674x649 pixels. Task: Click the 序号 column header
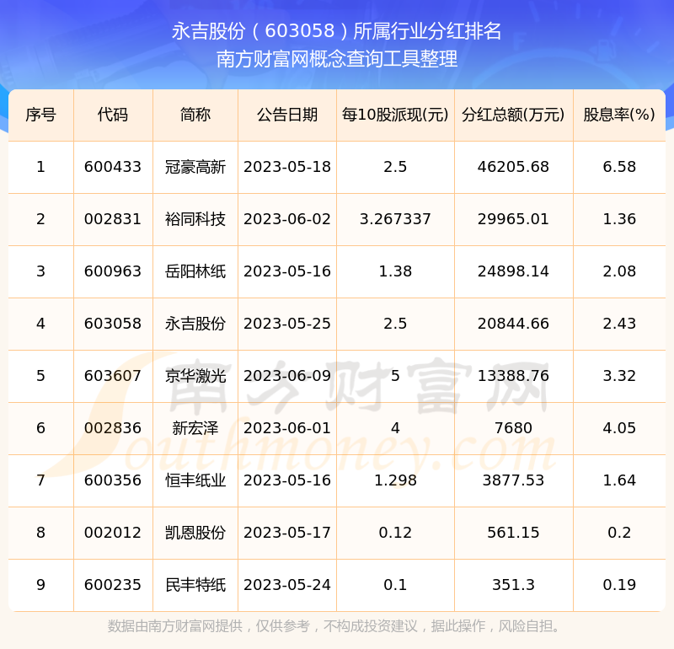coord(40,115)
